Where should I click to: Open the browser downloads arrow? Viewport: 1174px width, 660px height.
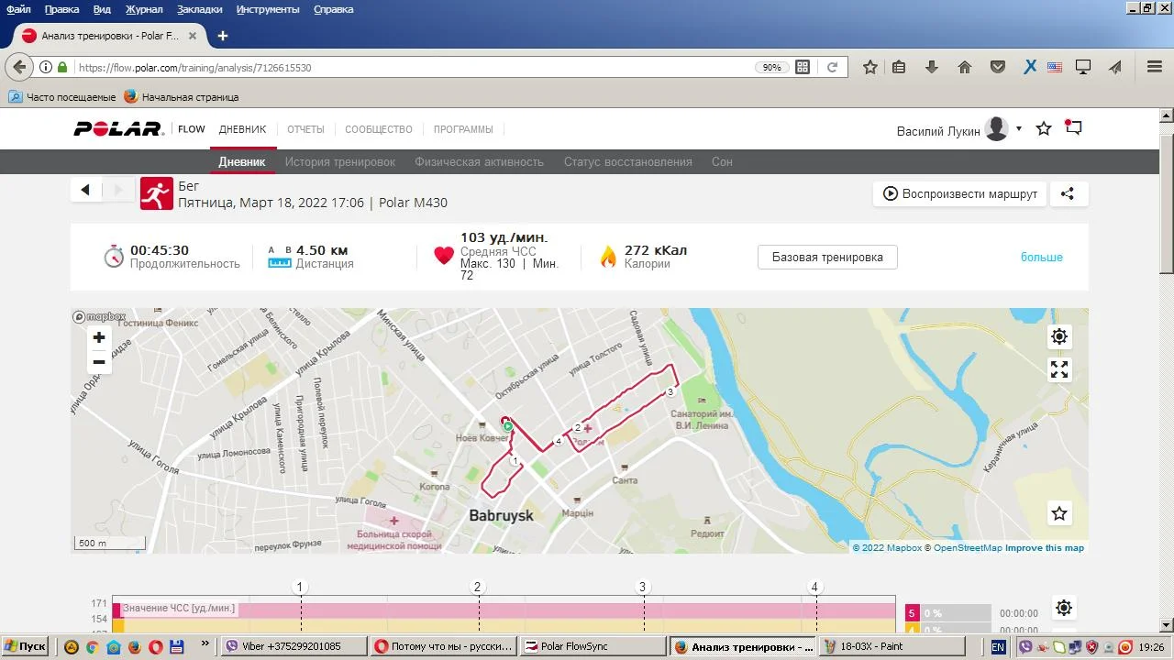pos(932,67)
